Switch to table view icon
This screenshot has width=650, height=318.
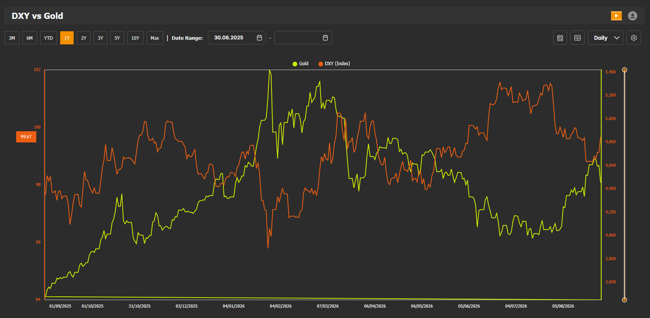point(577,38)
